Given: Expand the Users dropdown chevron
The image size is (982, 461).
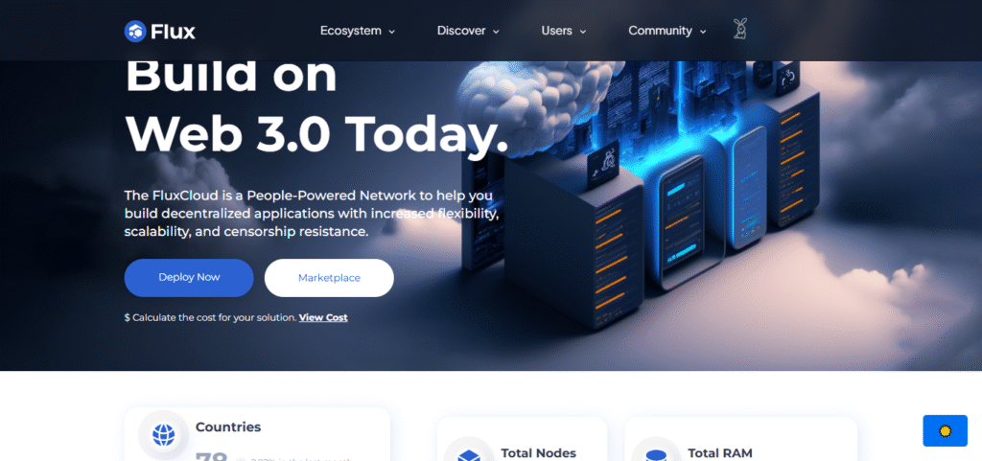Looking at the screenshot, I should pyautogui.click(x=582, y=32).
